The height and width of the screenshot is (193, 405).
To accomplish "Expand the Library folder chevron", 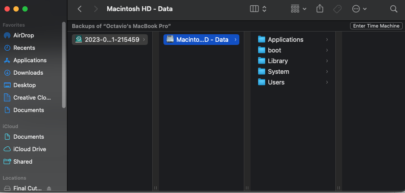I will click(327, 61).
